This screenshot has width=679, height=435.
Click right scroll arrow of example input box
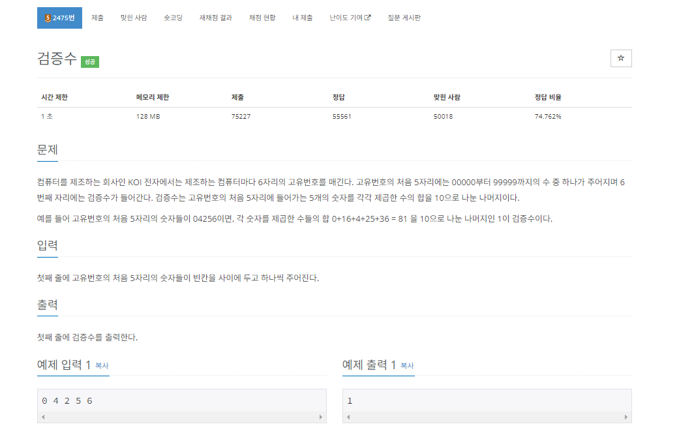coord(320,417)
